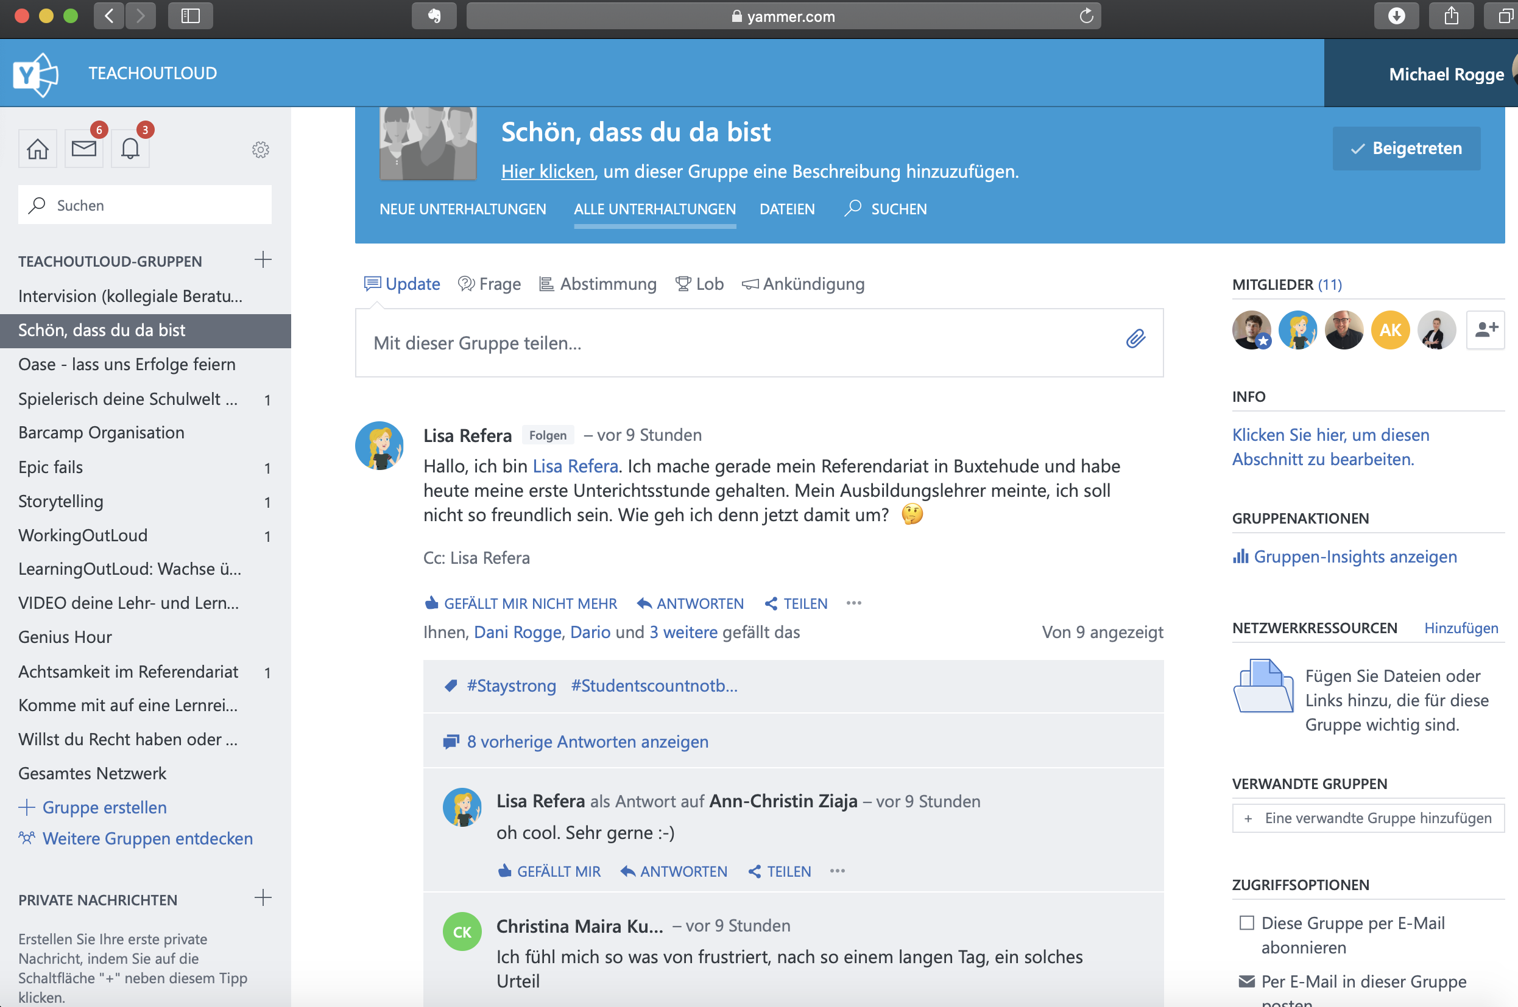The height and width of the screenshot is (1007, 1518).
Task: Select the Abstimmung post type
Action: [598, 284]
